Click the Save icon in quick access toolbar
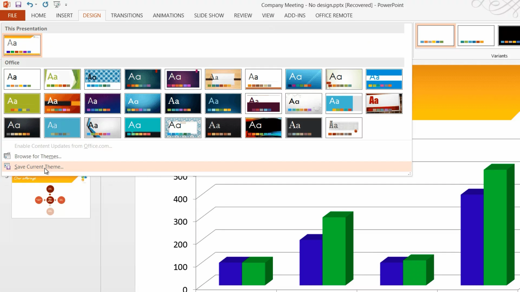 point(18,5)
